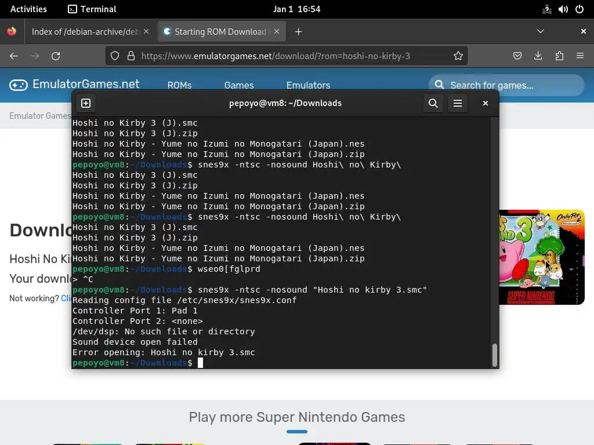Open terminal search magnifier

[433, 103]
